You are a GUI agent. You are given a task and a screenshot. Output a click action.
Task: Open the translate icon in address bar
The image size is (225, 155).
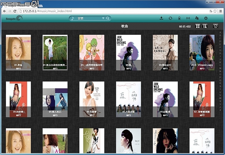tap(211, 11)
